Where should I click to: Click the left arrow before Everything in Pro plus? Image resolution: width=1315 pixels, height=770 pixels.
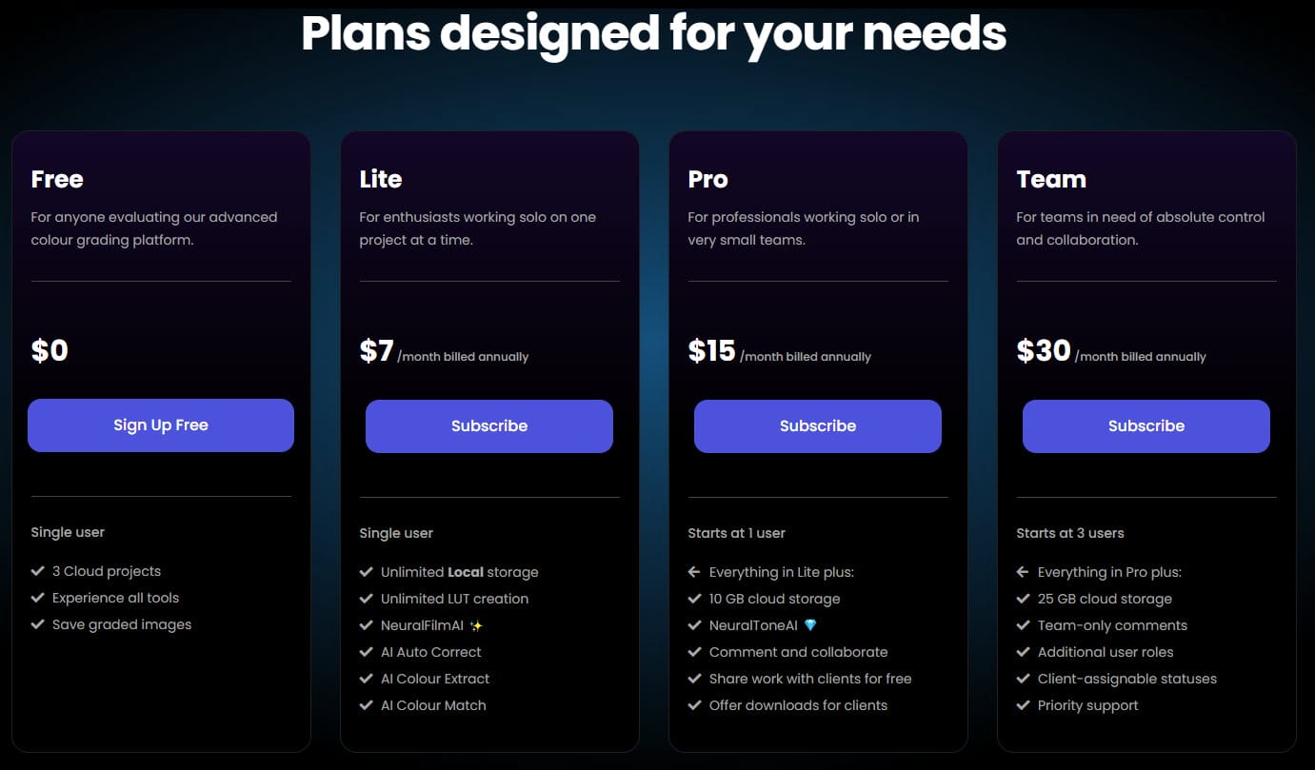[1023, 572]
